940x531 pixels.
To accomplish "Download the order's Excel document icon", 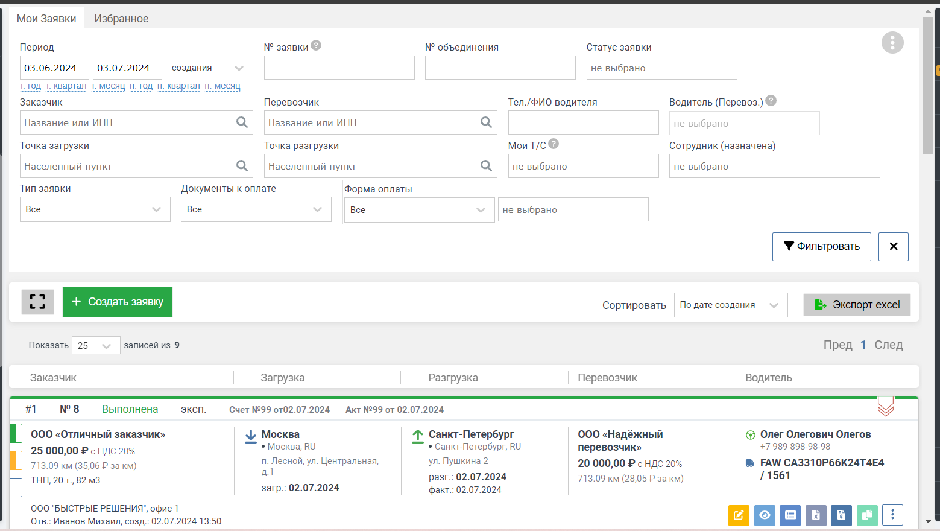I will coord(816,515).
